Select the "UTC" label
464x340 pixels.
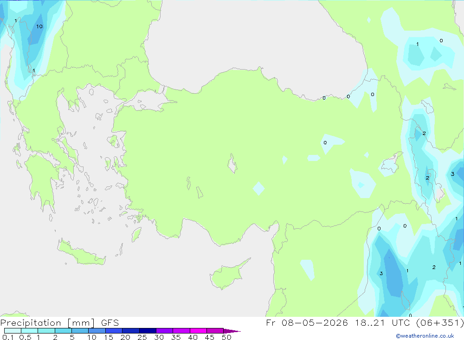[402, 322]
